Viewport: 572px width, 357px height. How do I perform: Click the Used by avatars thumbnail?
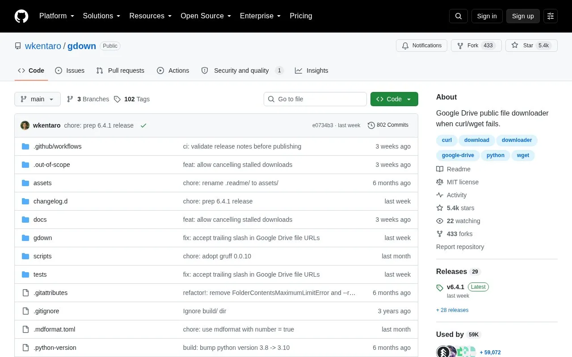pyautogui.click(x=456, y=352)
